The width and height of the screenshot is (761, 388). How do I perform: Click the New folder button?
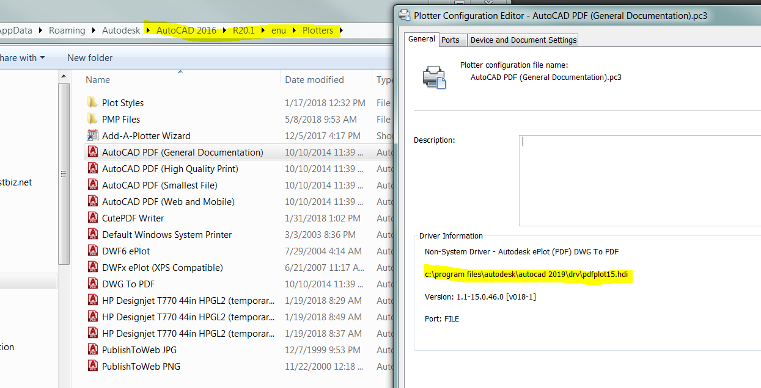click(x=89, y=57)
